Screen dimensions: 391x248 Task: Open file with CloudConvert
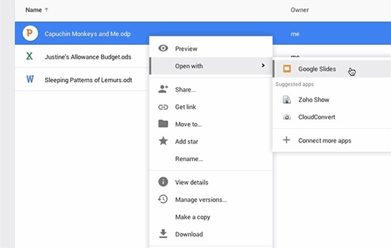point(331,117)
